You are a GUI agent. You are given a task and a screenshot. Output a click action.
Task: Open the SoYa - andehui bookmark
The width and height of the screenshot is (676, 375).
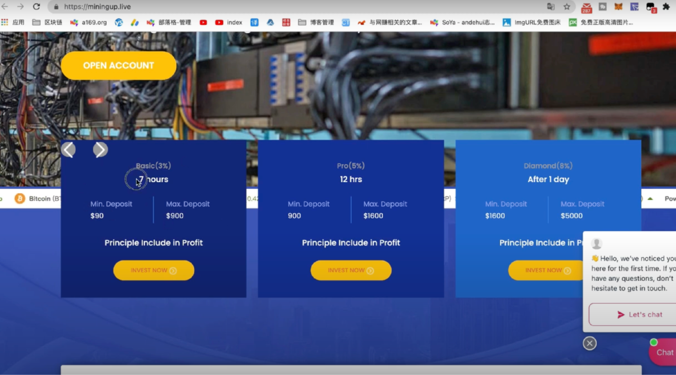[462, 22]
